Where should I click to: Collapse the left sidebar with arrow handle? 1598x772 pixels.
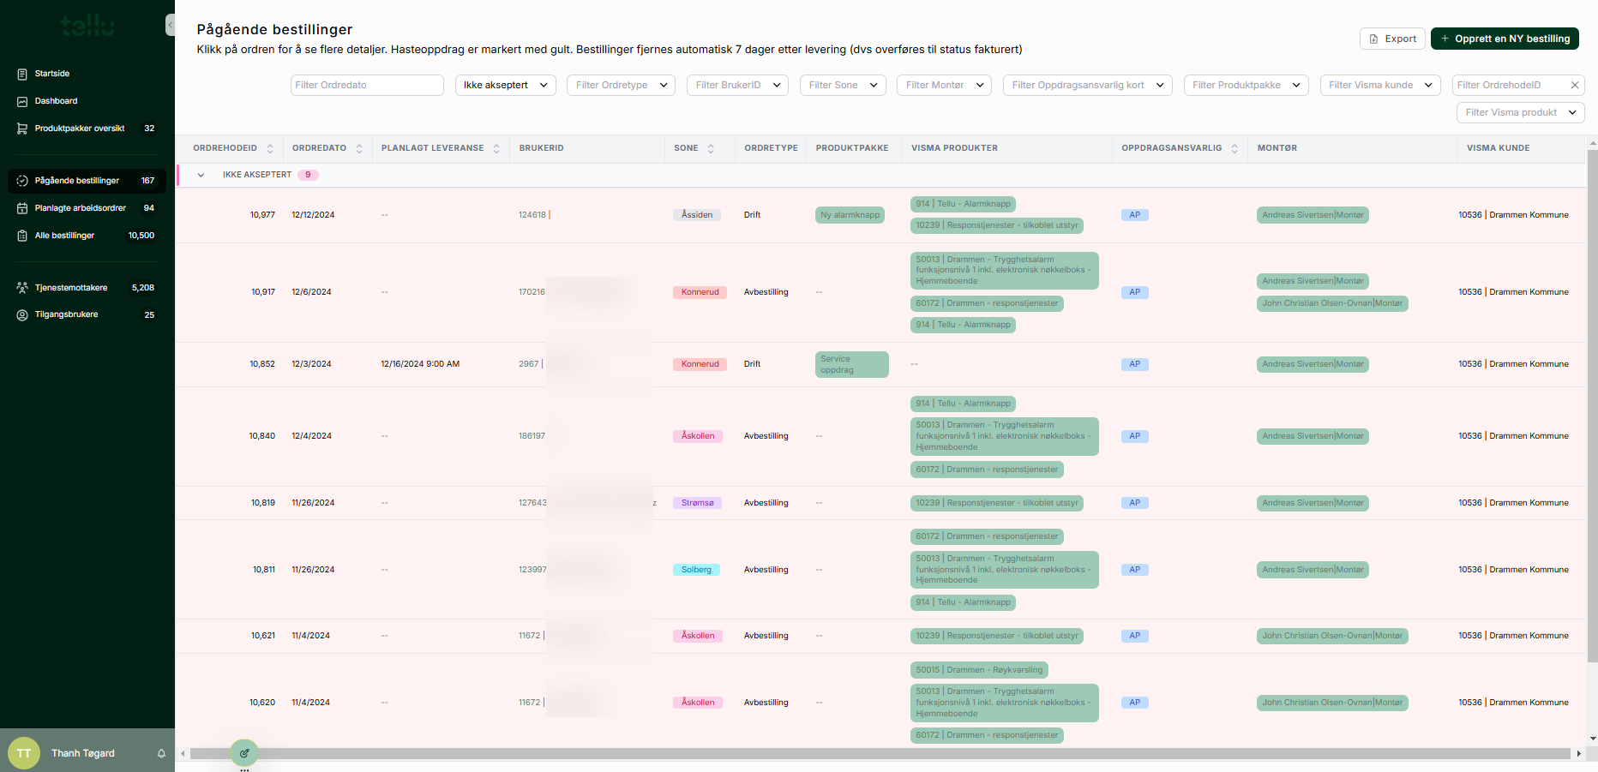(x=170, y=25)
